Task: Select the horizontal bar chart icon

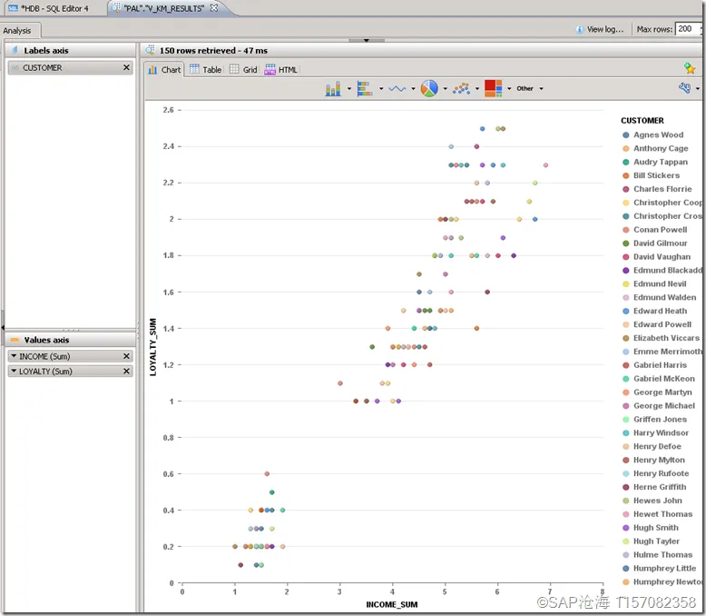Action: pos(364,88)
